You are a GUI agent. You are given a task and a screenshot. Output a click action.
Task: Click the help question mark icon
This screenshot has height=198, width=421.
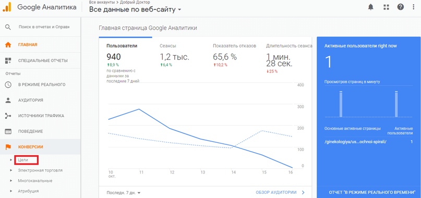click(x=401, y=7)
